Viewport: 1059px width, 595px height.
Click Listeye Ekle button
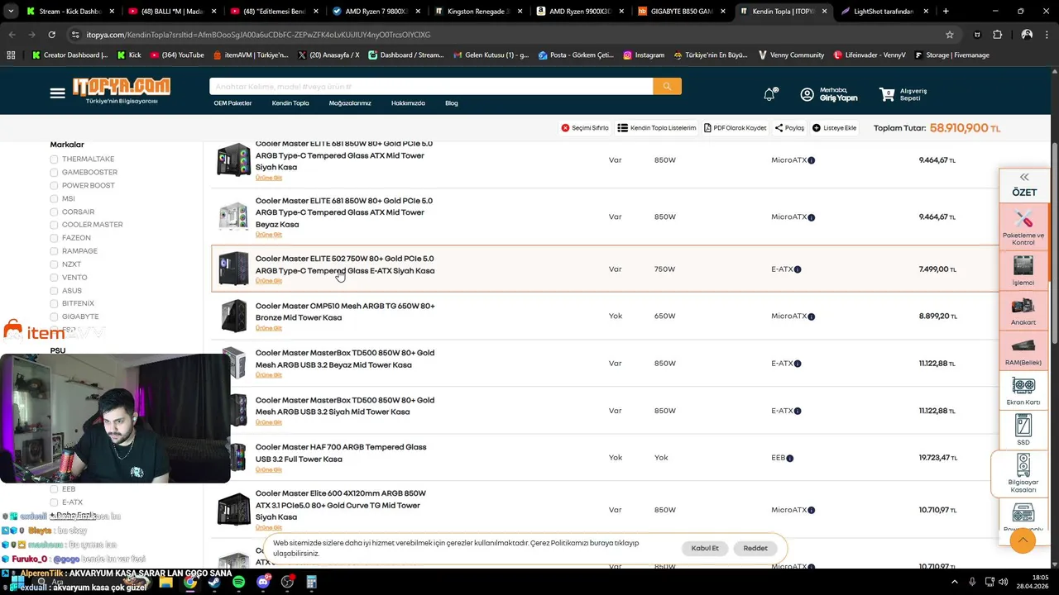[x=835, y=128]
